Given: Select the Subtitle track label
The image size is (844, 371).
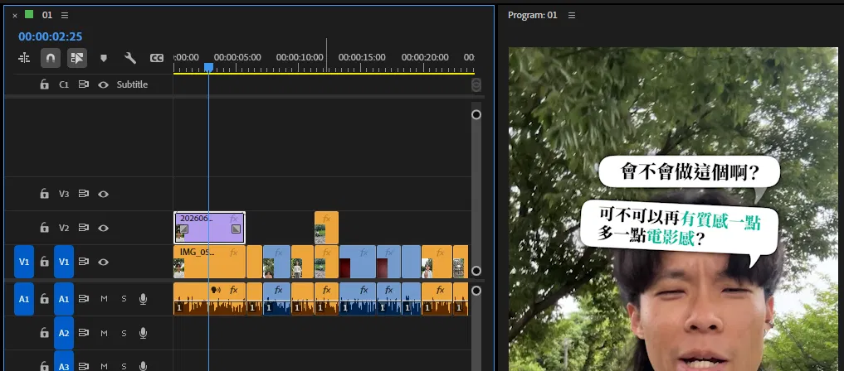Looking at the screenshot, I should coord(132,84).
